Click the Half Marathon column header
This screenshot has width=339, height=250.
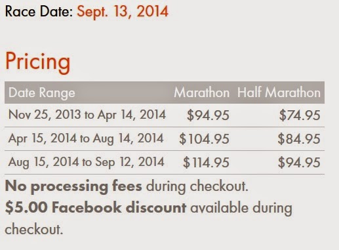click(279, 93)
